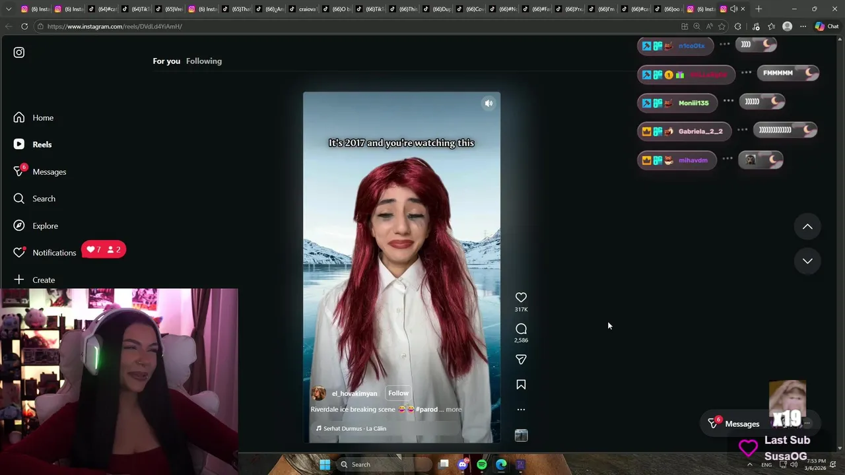Click the username Moniii135 in chat

tap(693, 103)
